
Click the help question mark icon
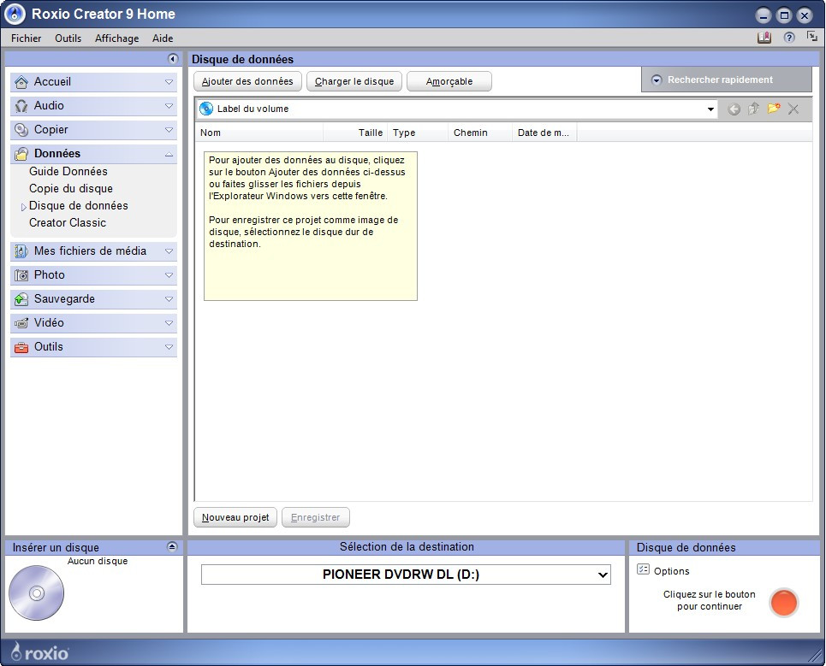(789, 38)
